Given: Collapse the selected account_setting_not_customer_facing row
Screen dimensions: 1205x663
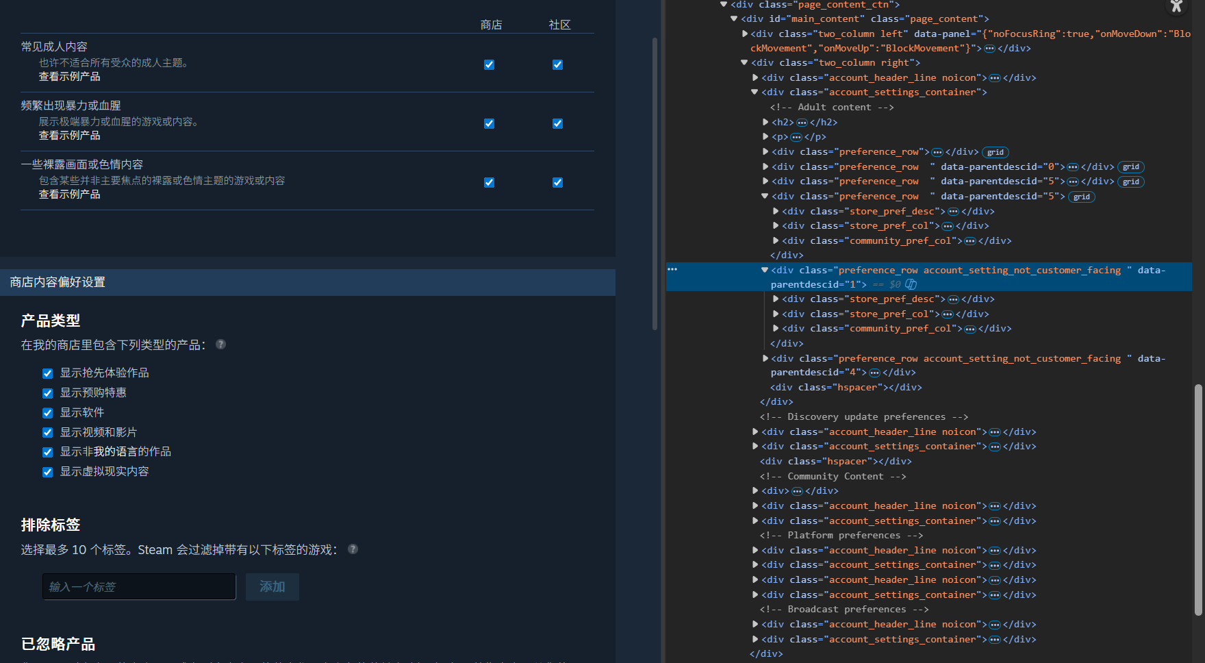Looking at the screenshot, I should (x=765, y=270).
